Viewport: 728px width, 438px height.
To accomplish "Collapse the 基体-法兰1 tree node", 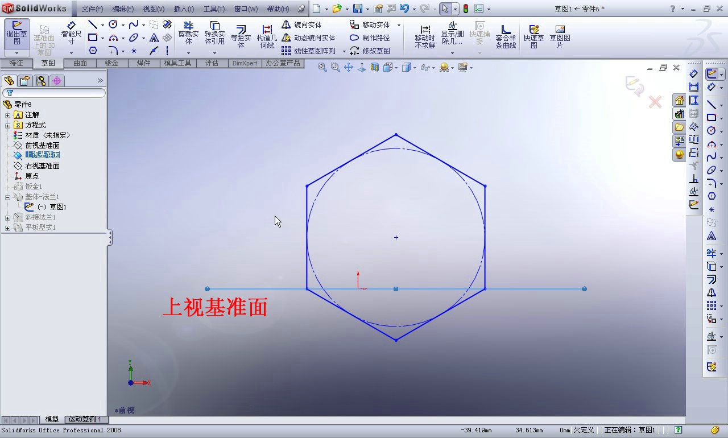I will point(7,197).
